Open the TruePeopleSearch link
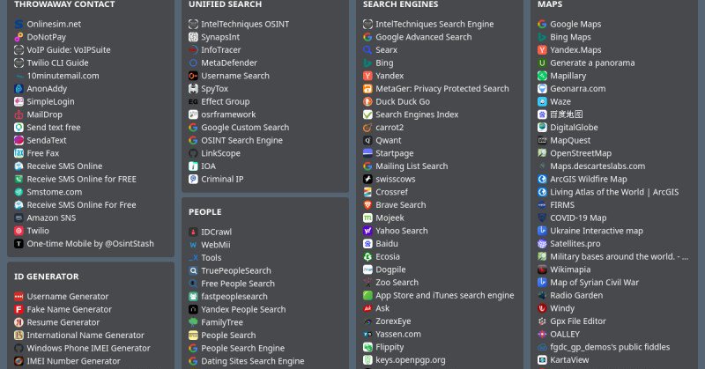Screen dimensions: 705x369 point(236,271)
